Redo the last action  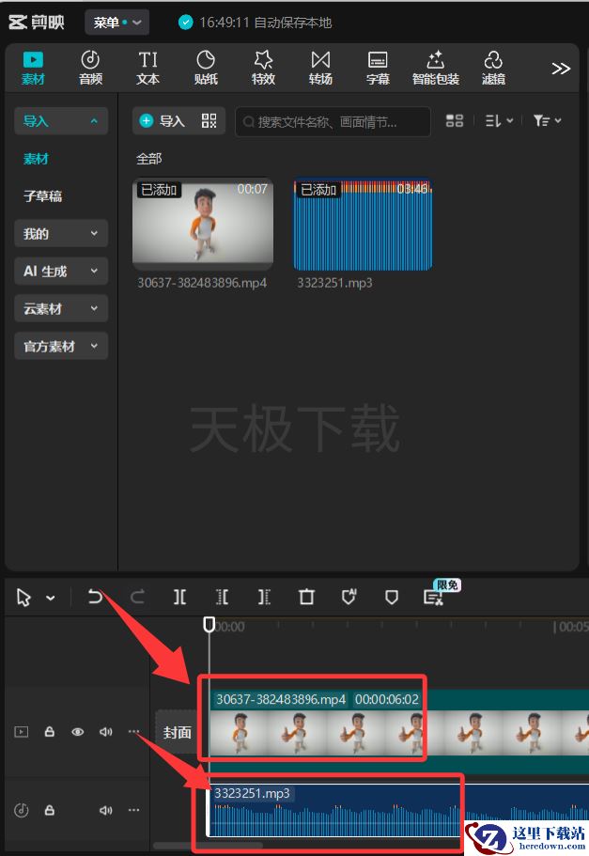pyautogui.click(x=137, y=597)
